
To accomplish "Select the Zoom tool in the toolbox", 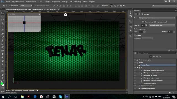I will (2, 78).
